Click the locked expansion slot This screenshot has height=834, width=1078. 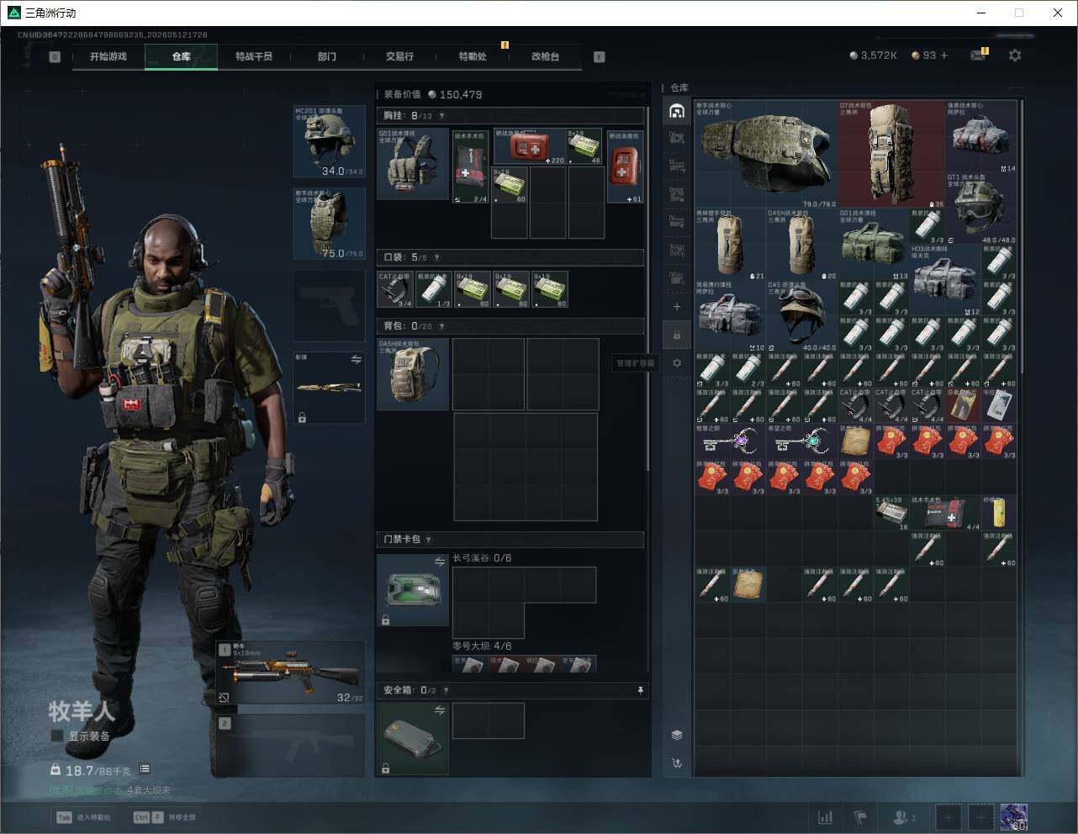point(677,335)
